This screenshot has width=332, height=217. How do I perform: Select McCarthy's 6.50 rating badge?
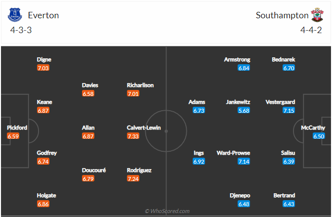click(x=319, y=136)
